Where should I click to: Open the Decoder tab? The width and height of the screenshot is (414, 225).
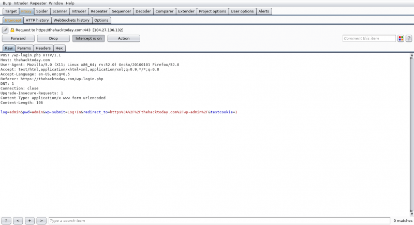tap(143, 11)
